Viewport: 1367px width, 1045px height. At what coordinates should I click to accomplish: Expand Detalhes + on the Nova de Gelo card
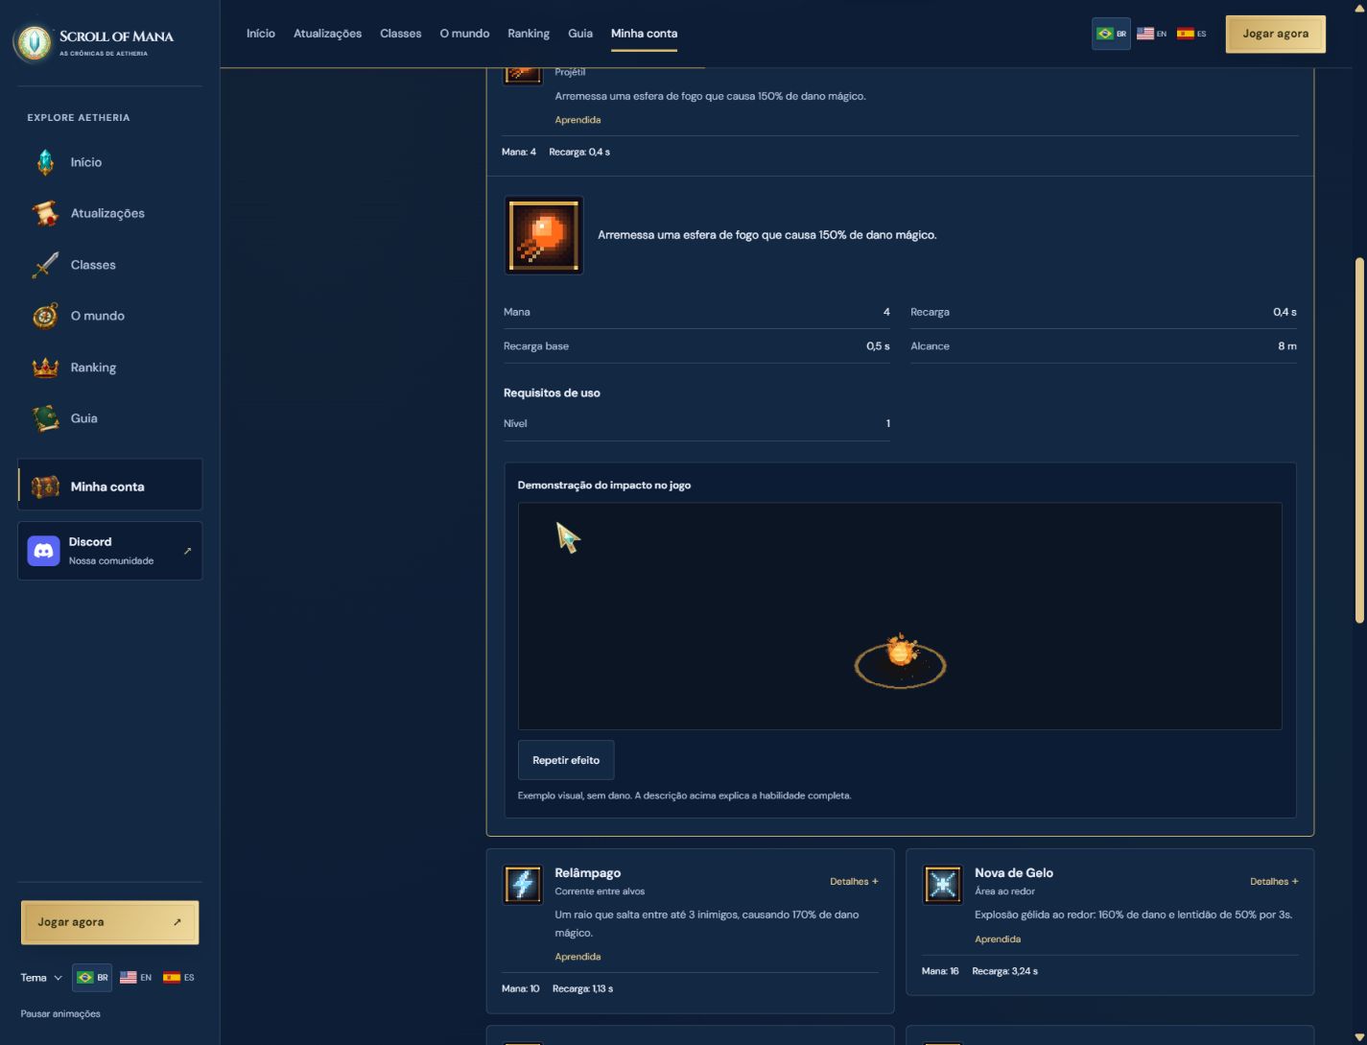[1274, 881]
